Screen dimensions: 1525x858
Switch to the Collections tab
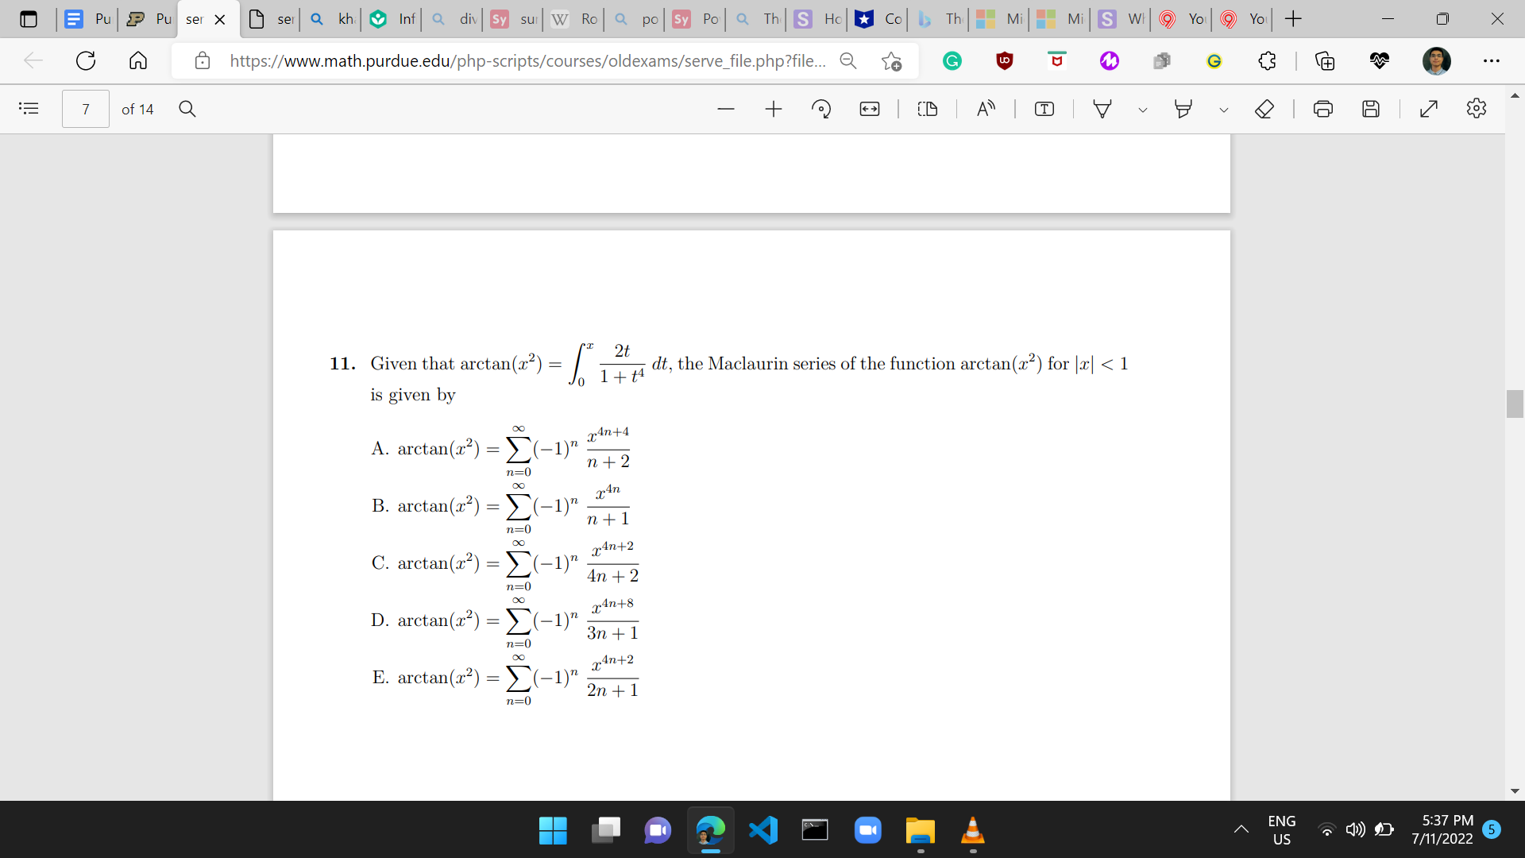coord(1325,60)
